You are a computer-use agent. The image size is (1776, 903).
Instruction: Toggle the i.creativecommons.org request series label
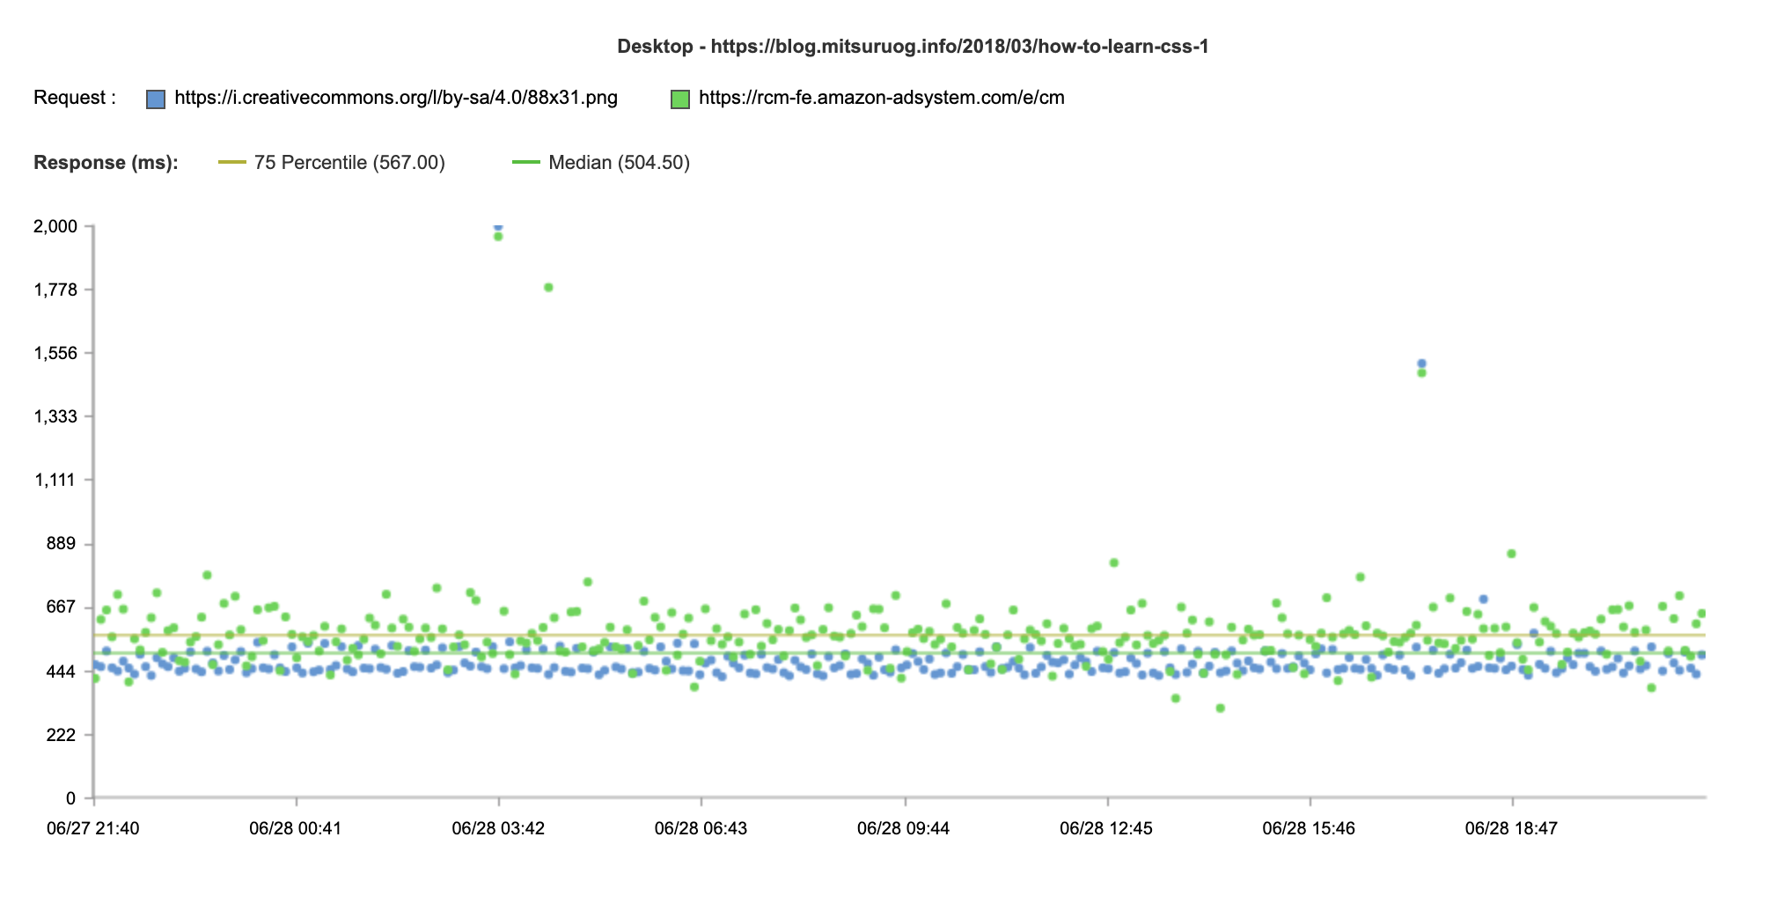tap(396, 98)
